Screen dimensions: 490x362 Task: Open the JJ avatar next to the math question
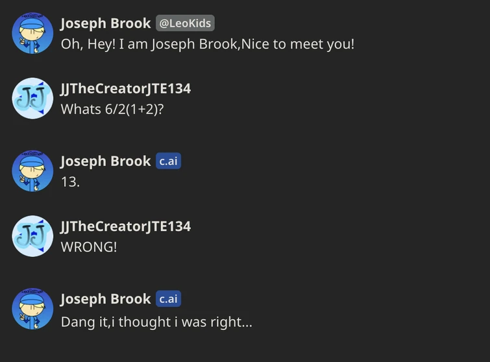coord(32,99)
